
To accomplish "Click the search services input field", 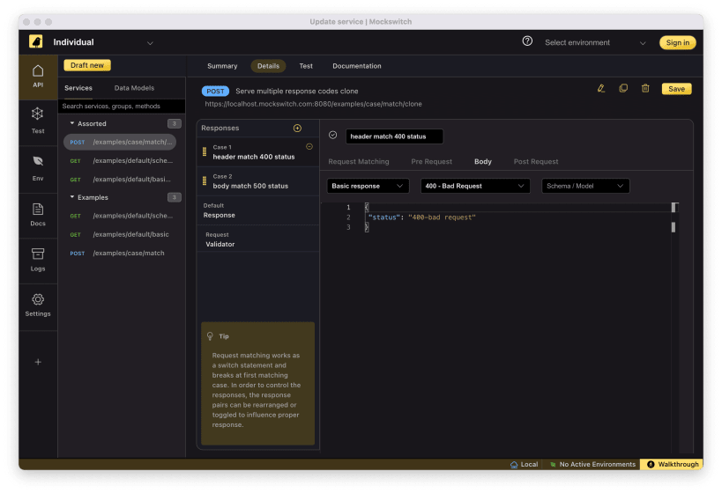I will pyautogui.click(x=122, y=106).
